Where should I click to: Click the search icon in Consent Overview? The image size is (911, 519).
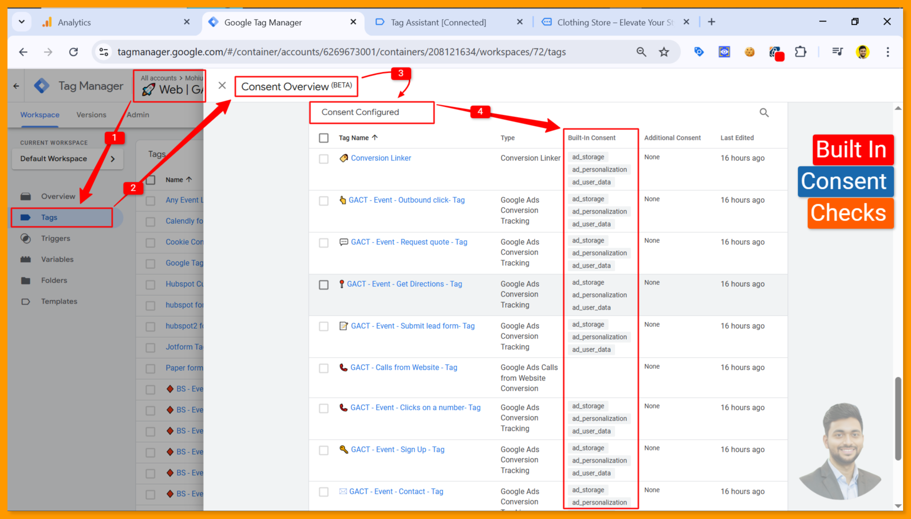tap(764, 112)
